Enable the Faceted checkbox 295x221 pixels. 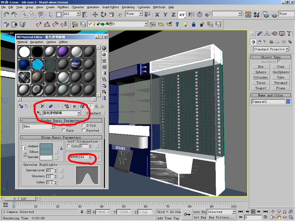pos(84,131)
